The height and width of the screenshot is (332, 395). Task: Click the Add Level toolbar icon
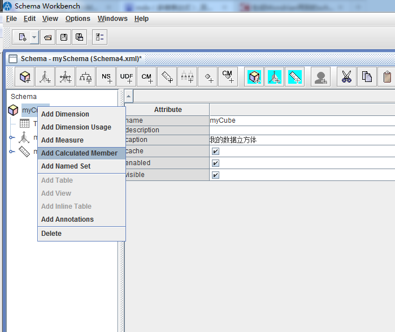(x=188, y=77)
